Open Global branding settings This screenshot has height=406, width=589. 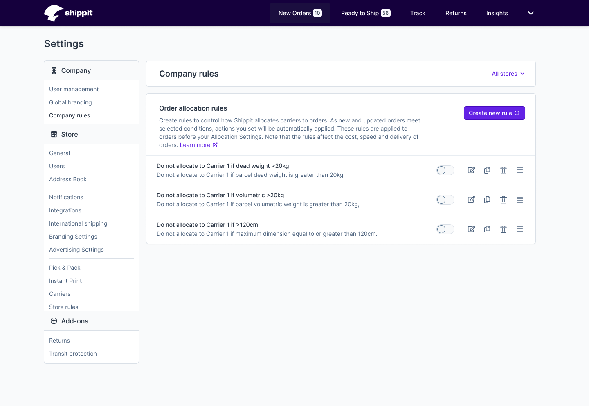click(70, 102)
